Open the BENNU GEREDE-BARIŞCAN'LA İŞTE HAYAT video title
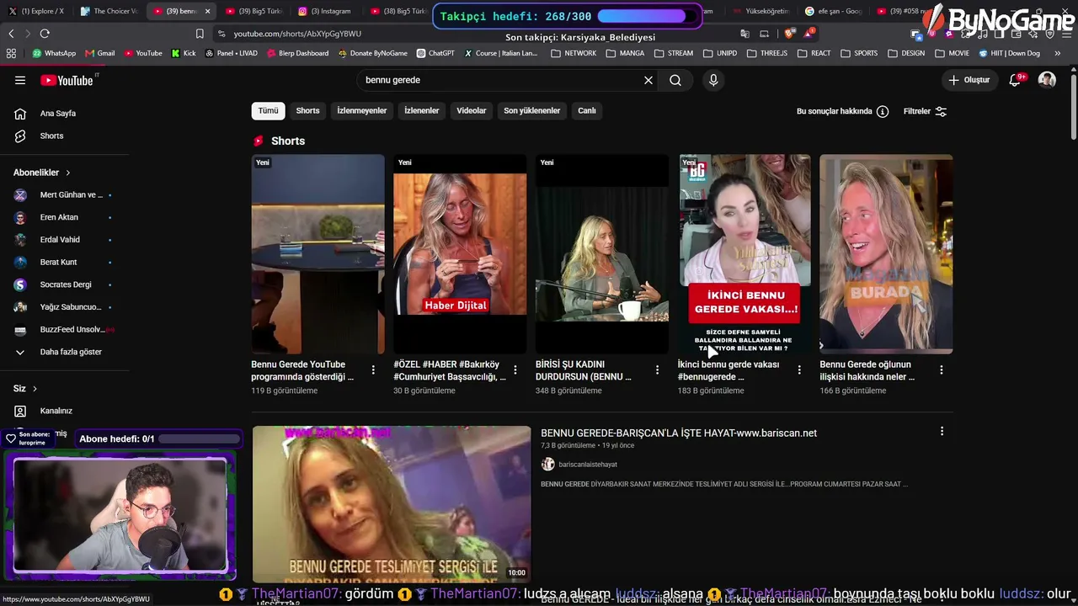This screenshot has height=606, width=1078. [x=679, y=433]
